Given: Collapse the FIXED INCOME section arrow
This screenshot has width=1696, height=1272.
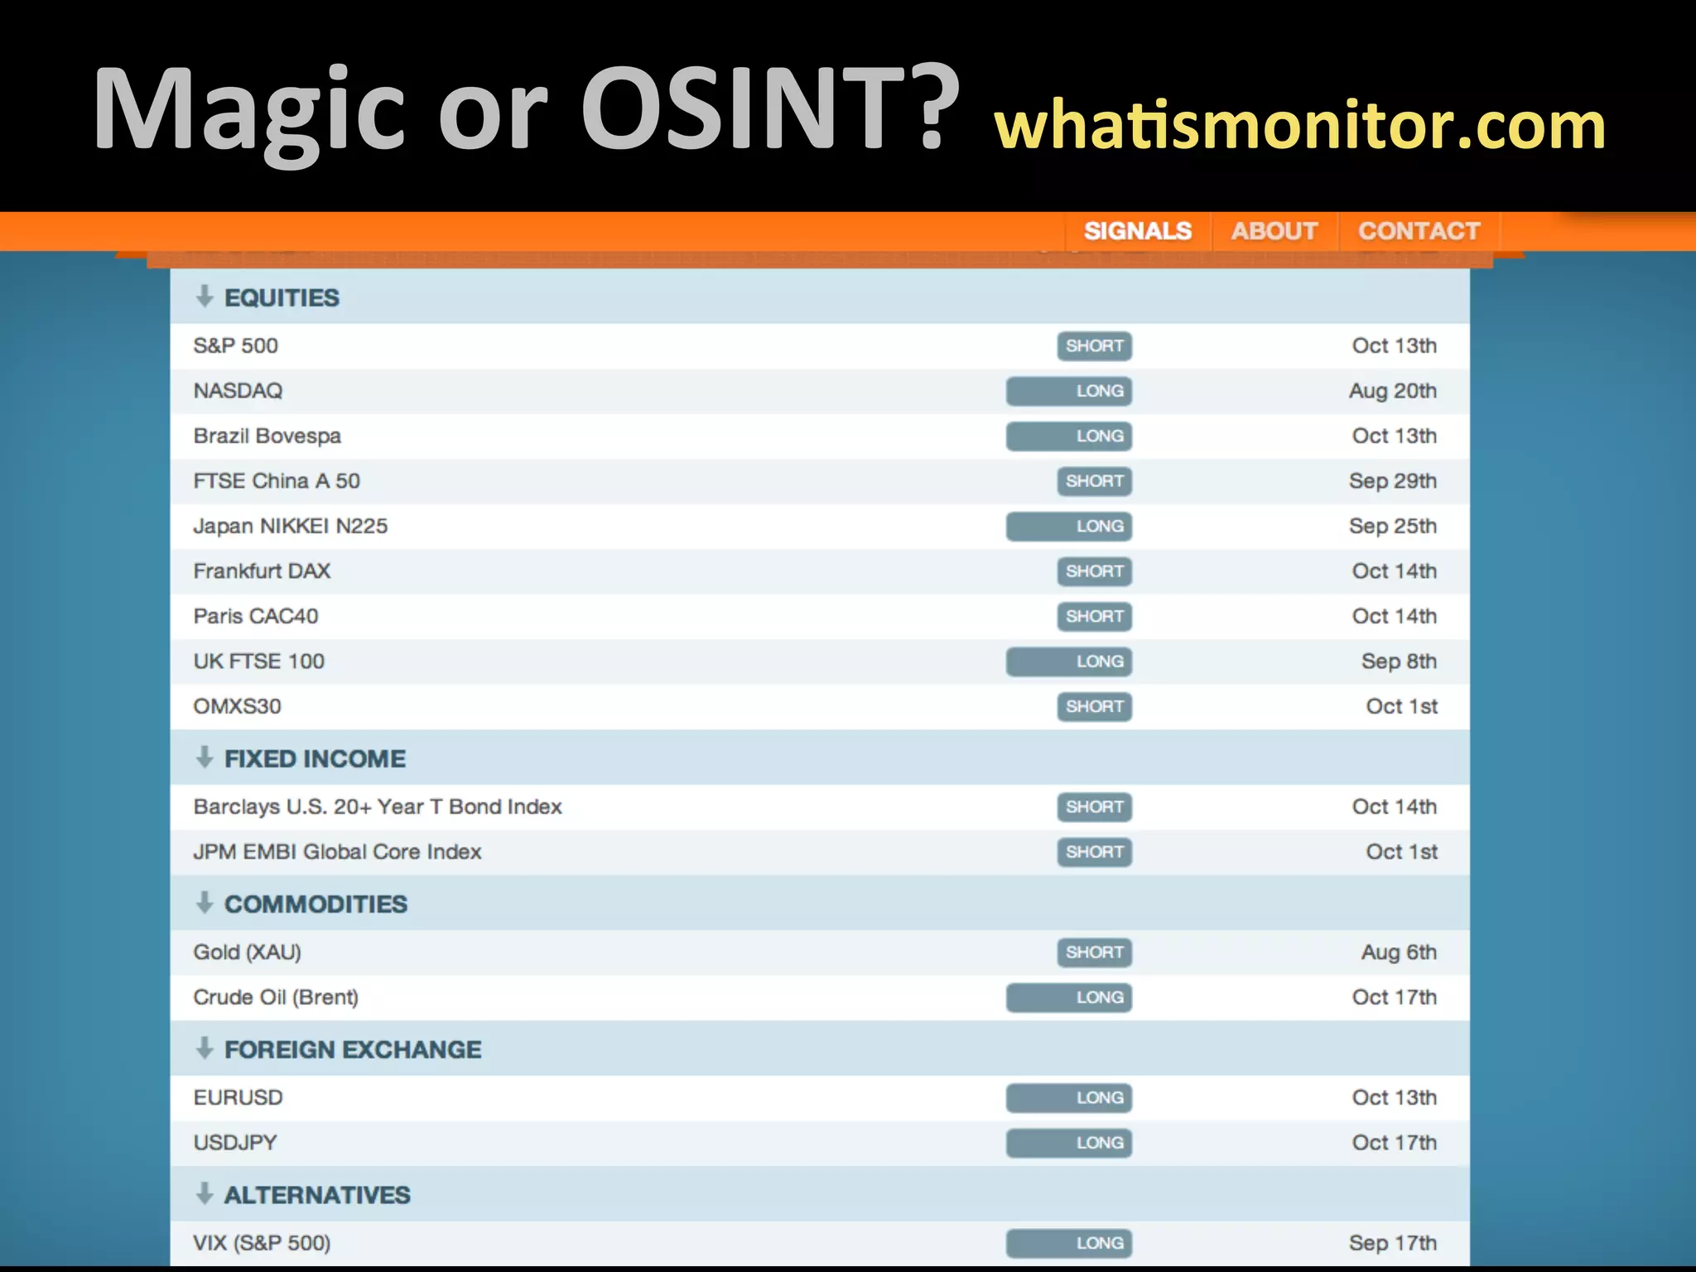Looking at the screenshot, I should (x=205, y=757).
